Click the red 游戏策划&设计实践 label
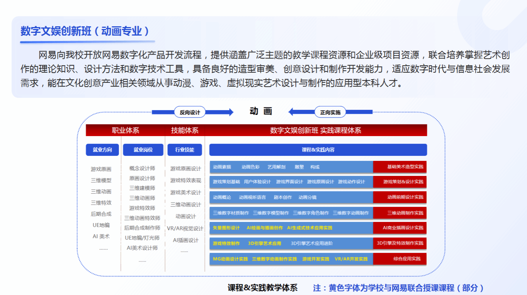527x295 pixels. 400,182
